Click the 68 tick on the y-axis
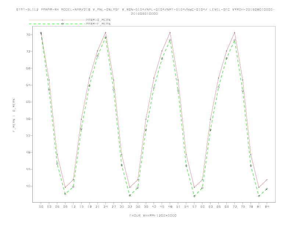 [x=28, y=68]
